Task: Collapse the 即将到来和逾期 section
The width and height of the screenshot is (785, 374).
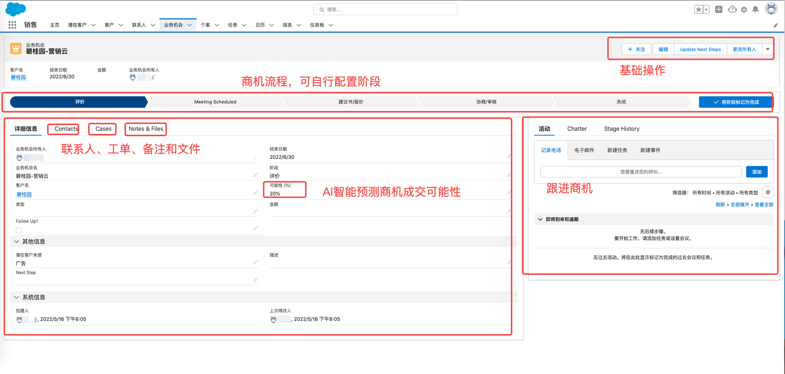Action: tap(541, 219)
